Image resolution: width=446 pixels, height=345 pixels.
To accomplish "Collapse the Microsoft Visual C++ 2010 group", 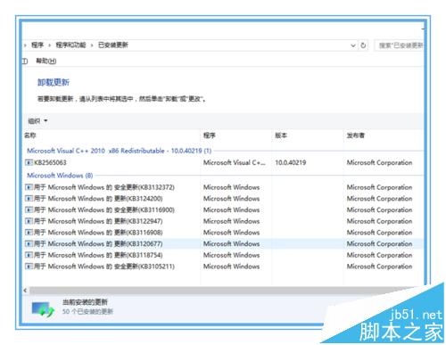I will 120,151.
